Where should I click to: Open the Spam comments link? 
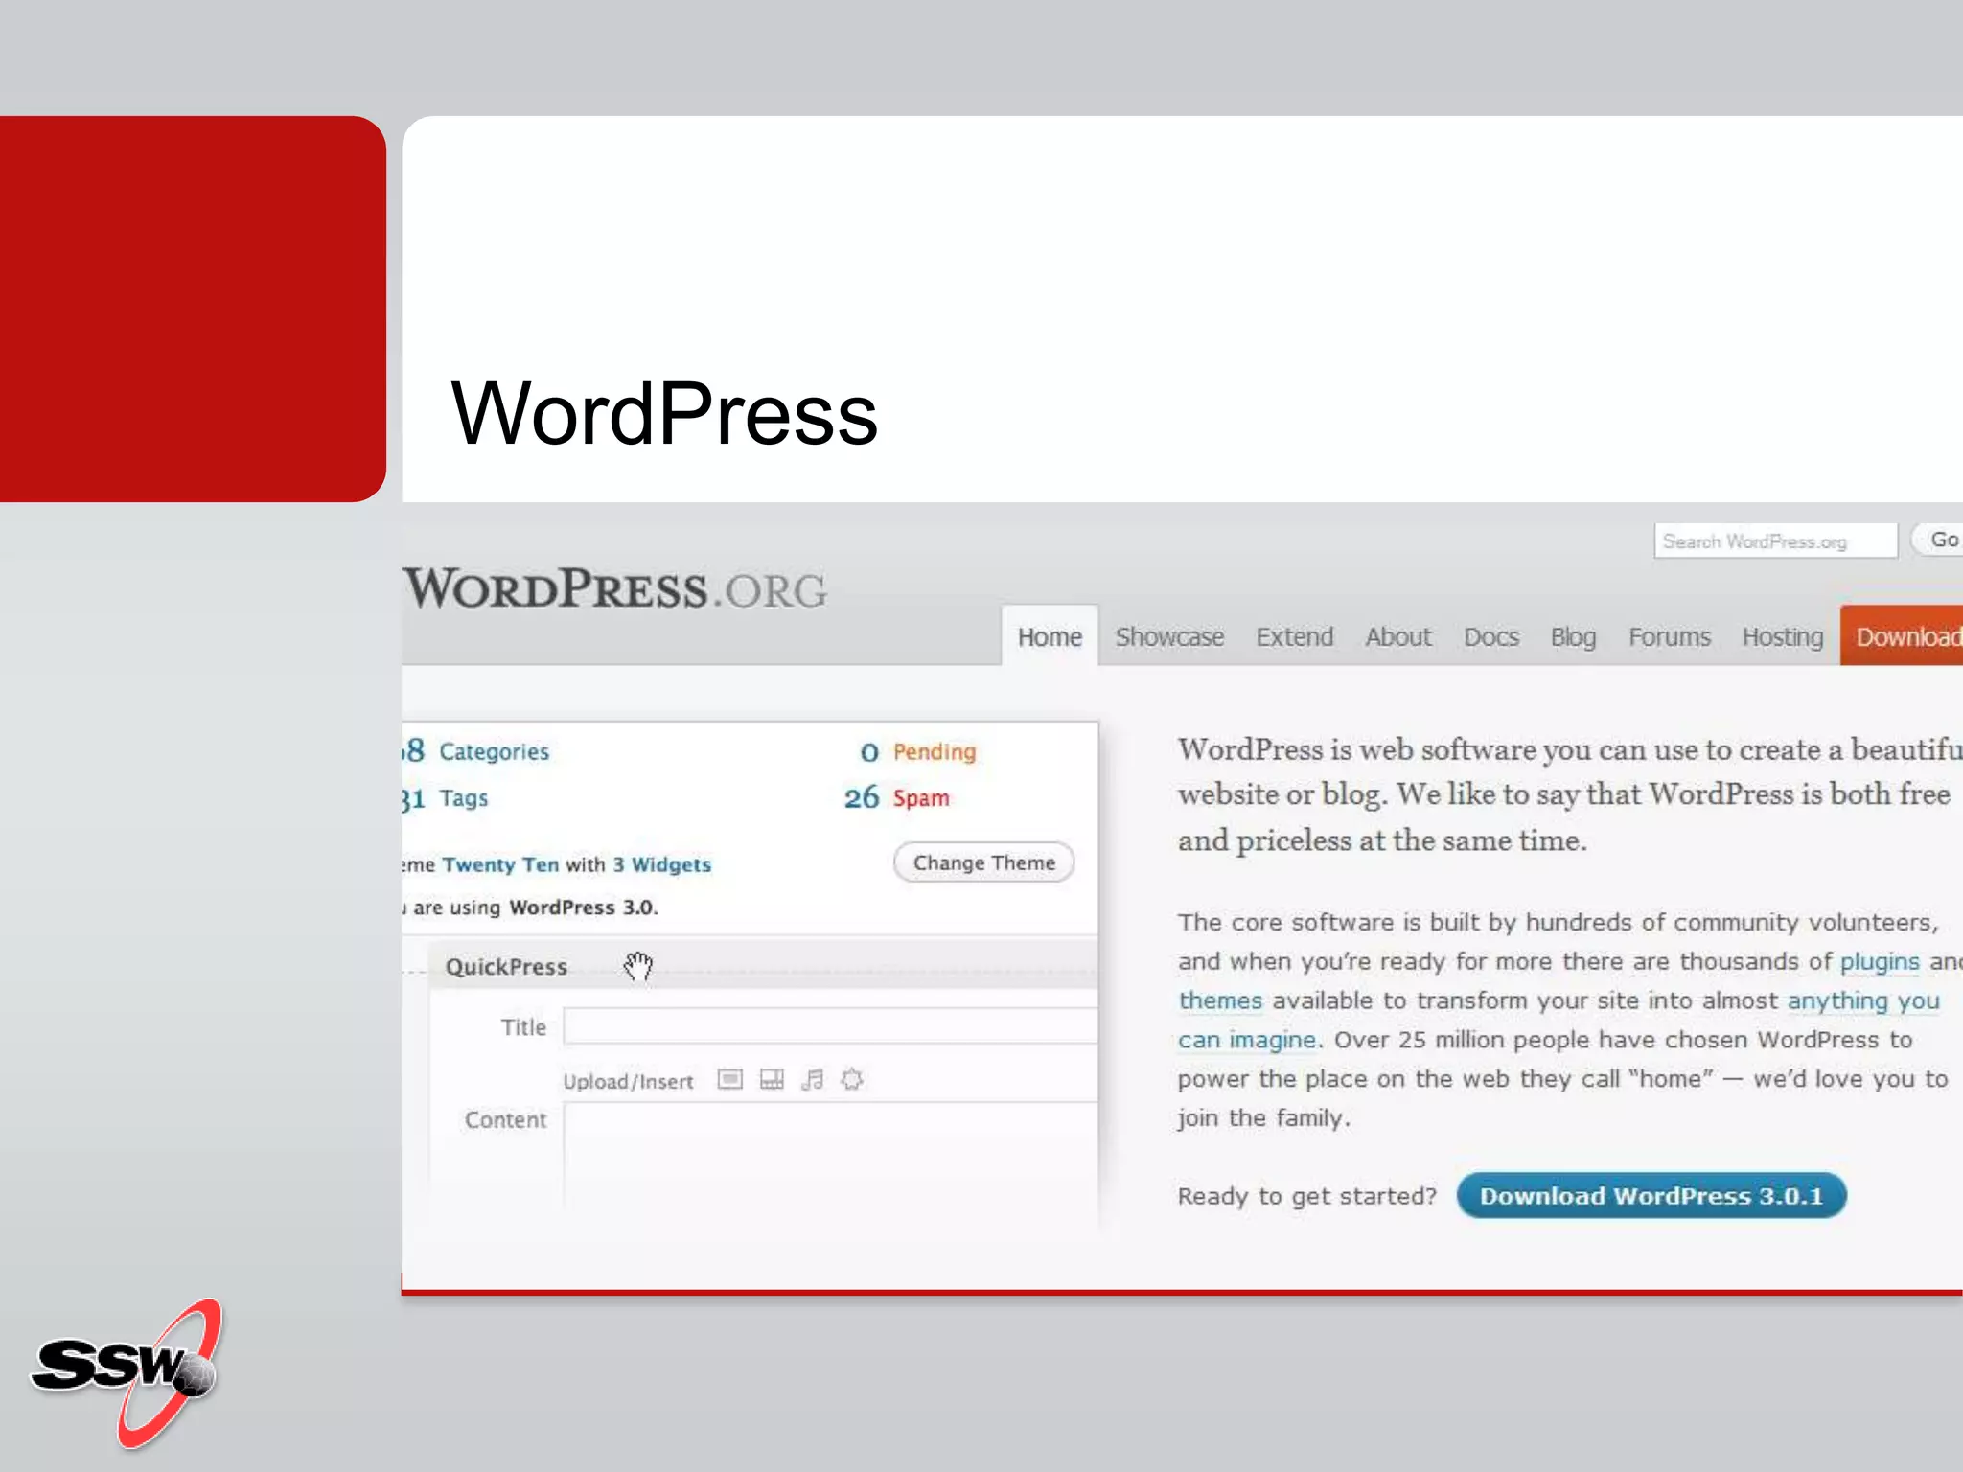click(921, 798)
